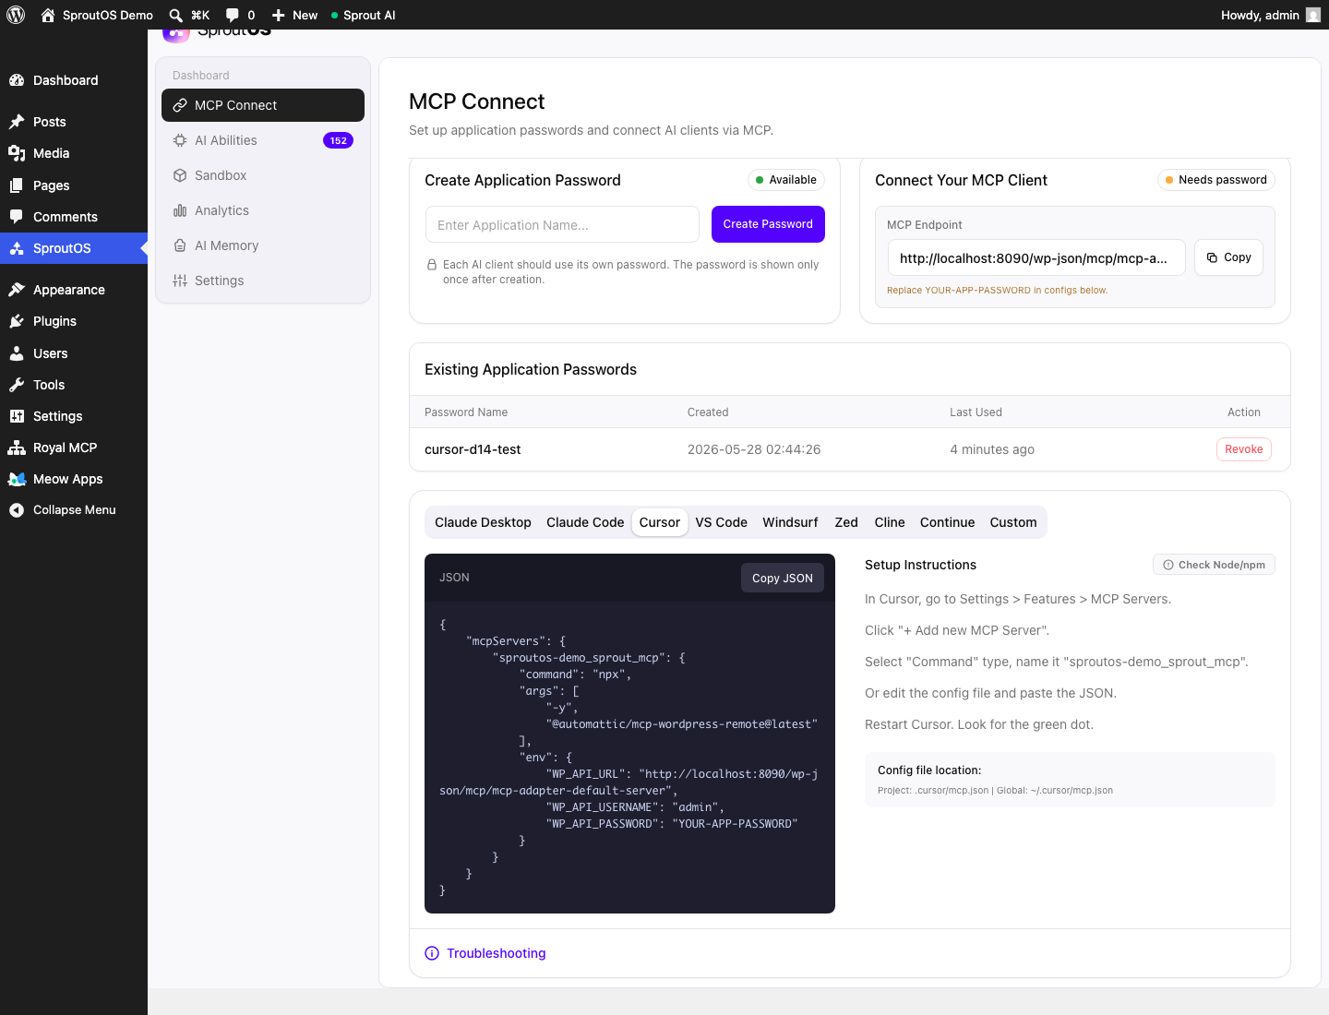
Task: Open the Sprout AI admin bar item
Action: [364, 15]
